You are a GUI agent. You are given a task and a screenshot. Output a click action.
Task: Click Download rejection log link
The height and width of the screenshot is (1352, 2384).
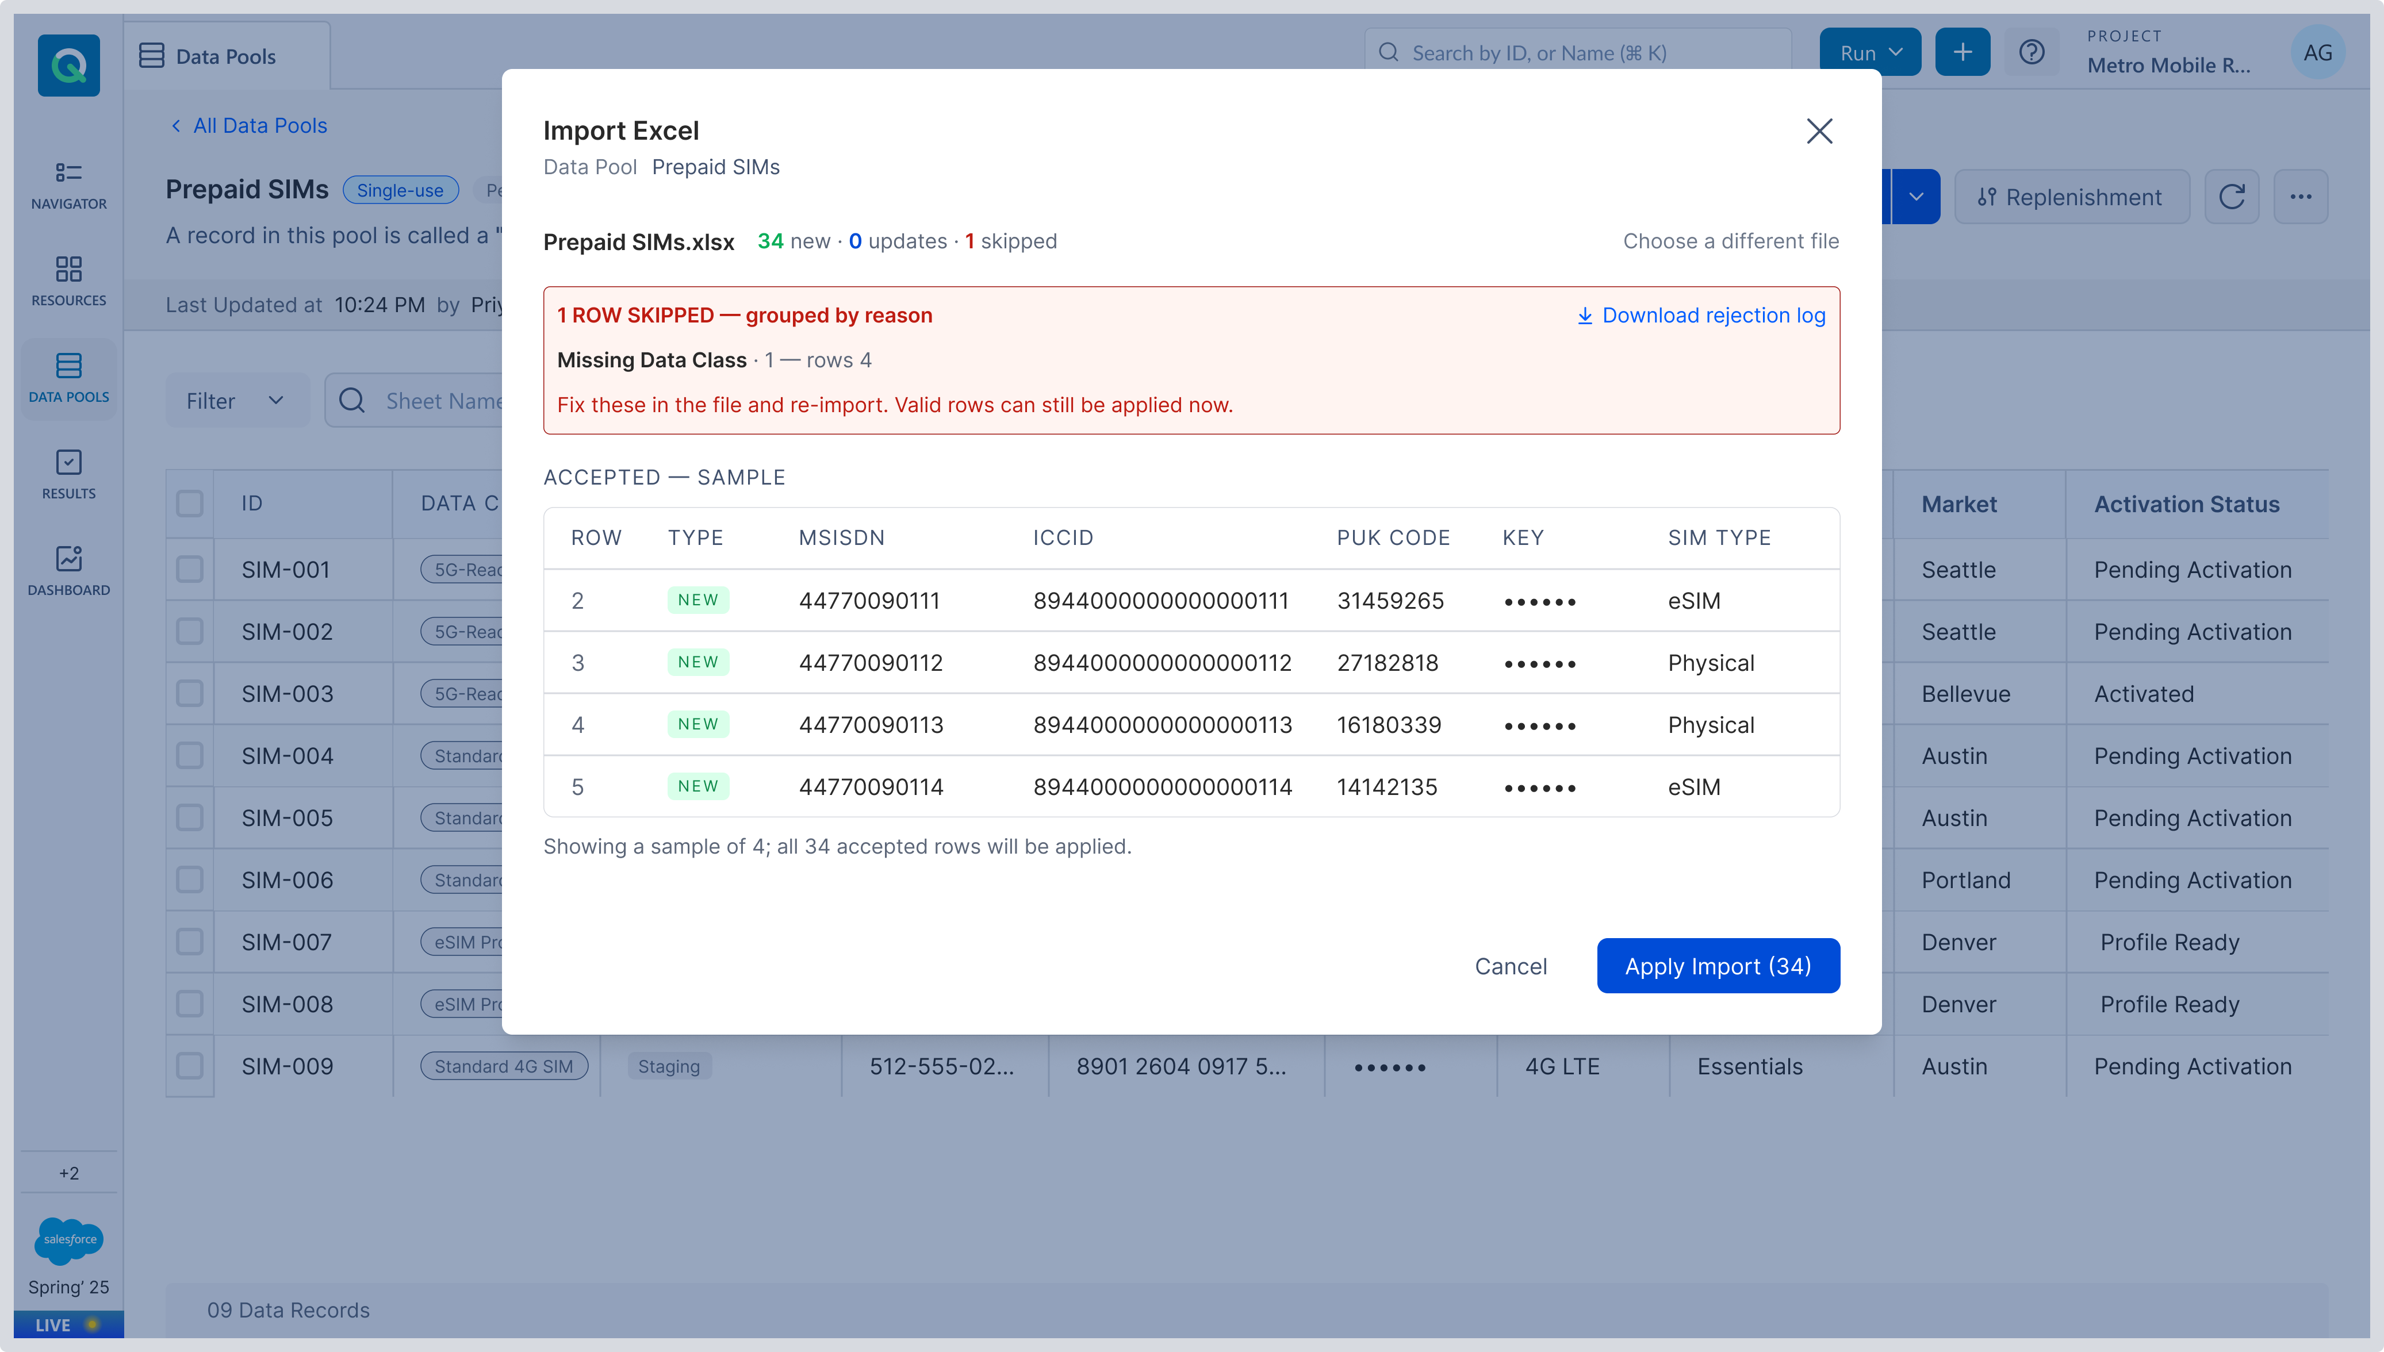[1701, 316]
